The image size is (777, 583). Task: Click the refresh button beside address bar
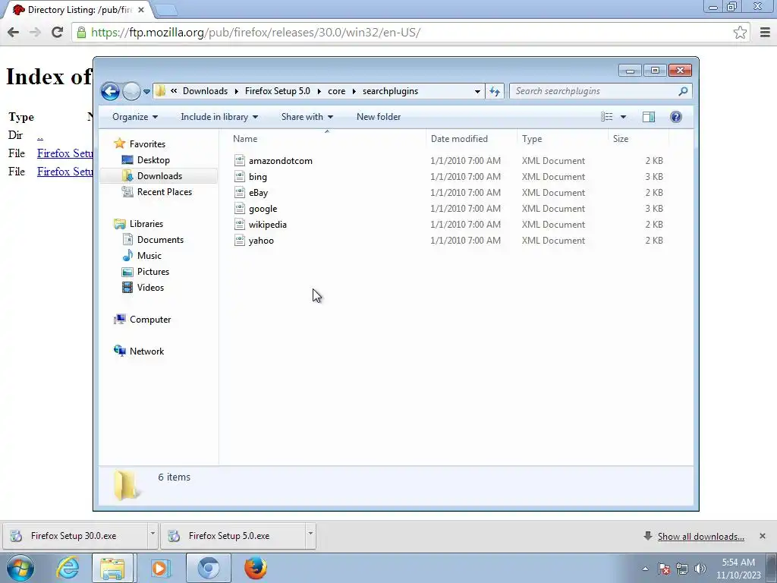pos(495,91)
